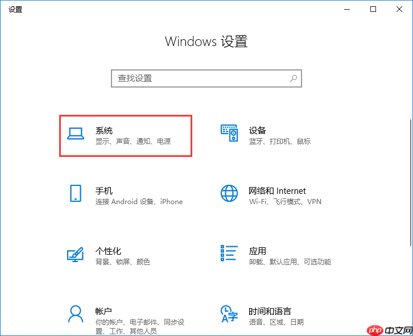
Task: Click the text 你的帐户、电子邮件、同步设置
Action: click(x=140, y=326)
